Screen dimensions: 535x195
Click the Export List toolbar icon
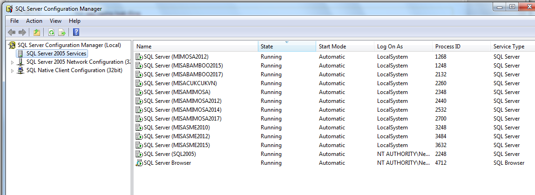(x=62, y=33)
